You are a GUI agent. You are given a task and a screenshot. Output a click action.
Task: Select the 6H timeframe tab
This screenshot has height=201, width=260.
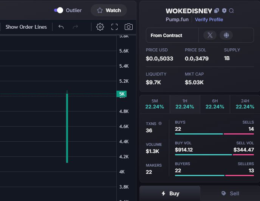point(215,104)
